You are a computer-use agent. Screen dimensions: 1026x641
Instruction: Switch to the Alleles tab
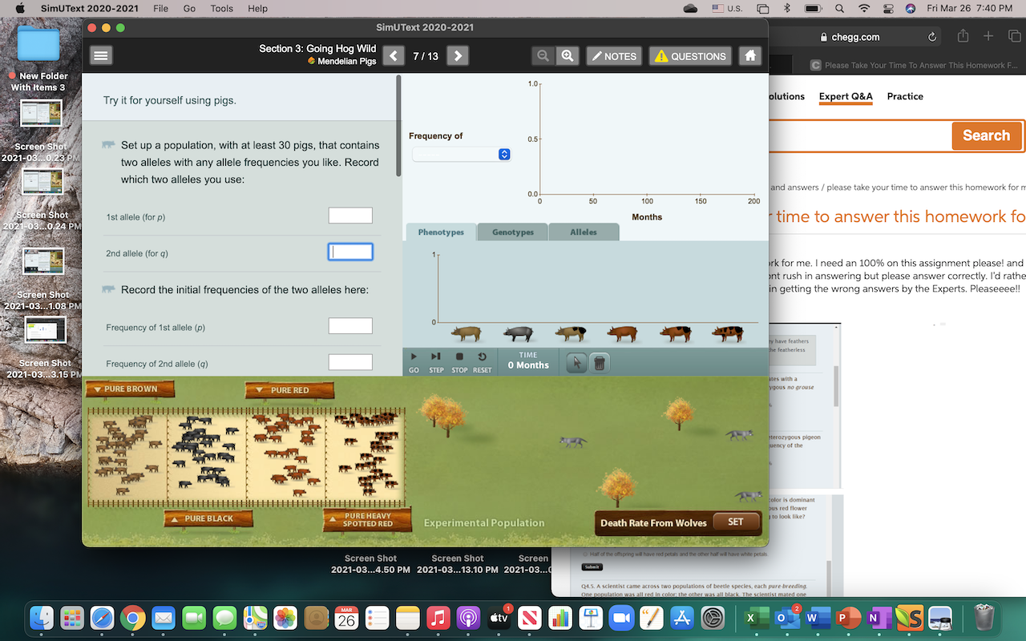[x=584, y=232]
